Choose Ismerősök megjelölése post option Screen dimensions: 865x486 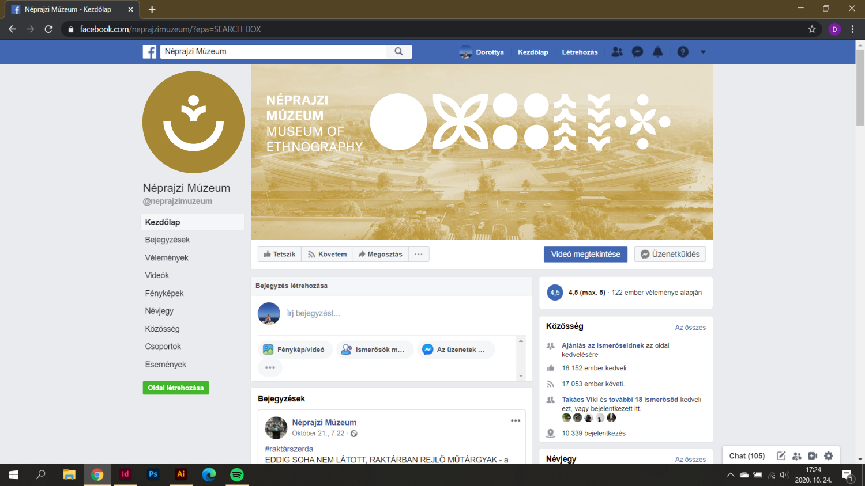(374, 350)
